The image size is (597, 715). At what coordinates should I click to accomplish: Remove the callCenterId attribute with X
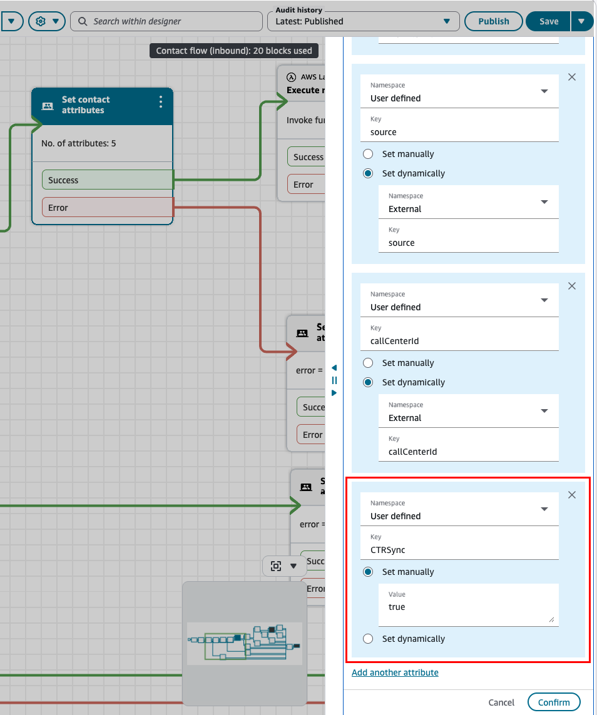point(572,286)
